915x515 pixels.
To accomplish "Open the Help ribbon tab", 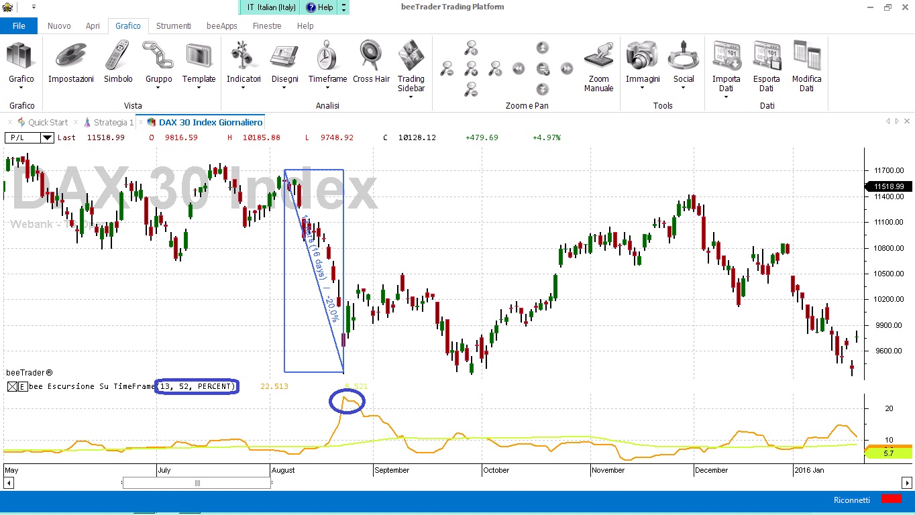I will [x=305, y=26].
